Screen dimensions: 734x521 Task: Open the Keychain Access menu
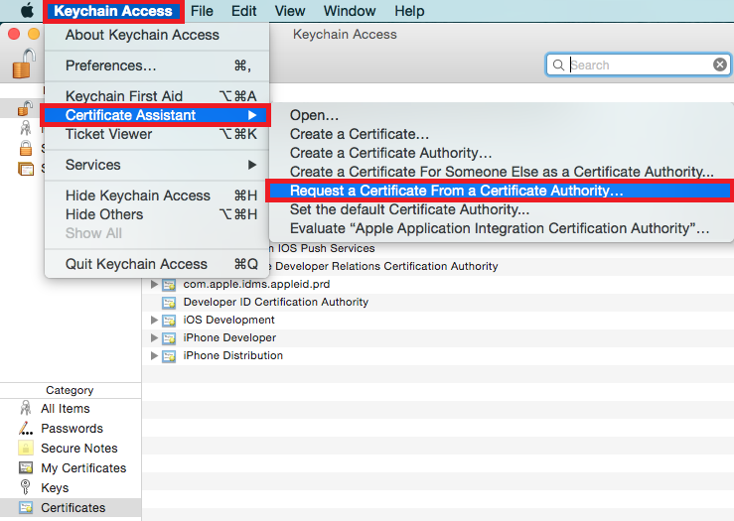pyautogui.click(x=113, y=11)
